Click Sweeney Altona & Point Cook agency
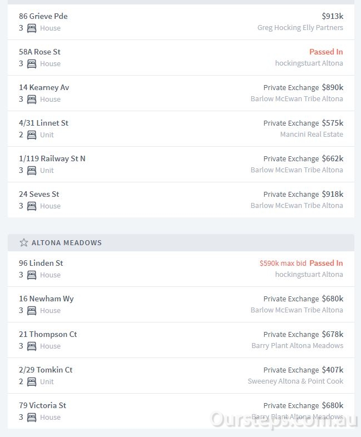The width and height of the screenshot is (361, 437). point(295,381)
